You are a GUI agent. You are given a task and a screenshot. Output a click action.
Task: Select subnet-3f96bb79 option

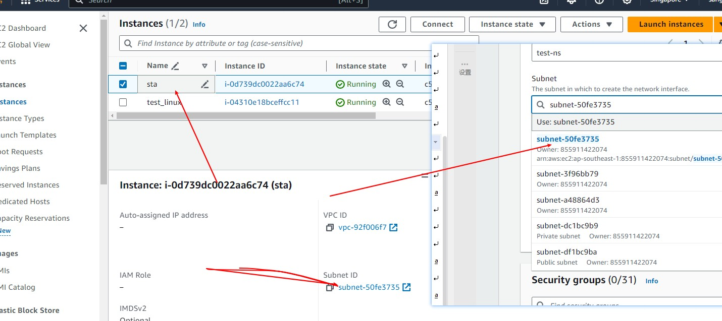[627, 178]
